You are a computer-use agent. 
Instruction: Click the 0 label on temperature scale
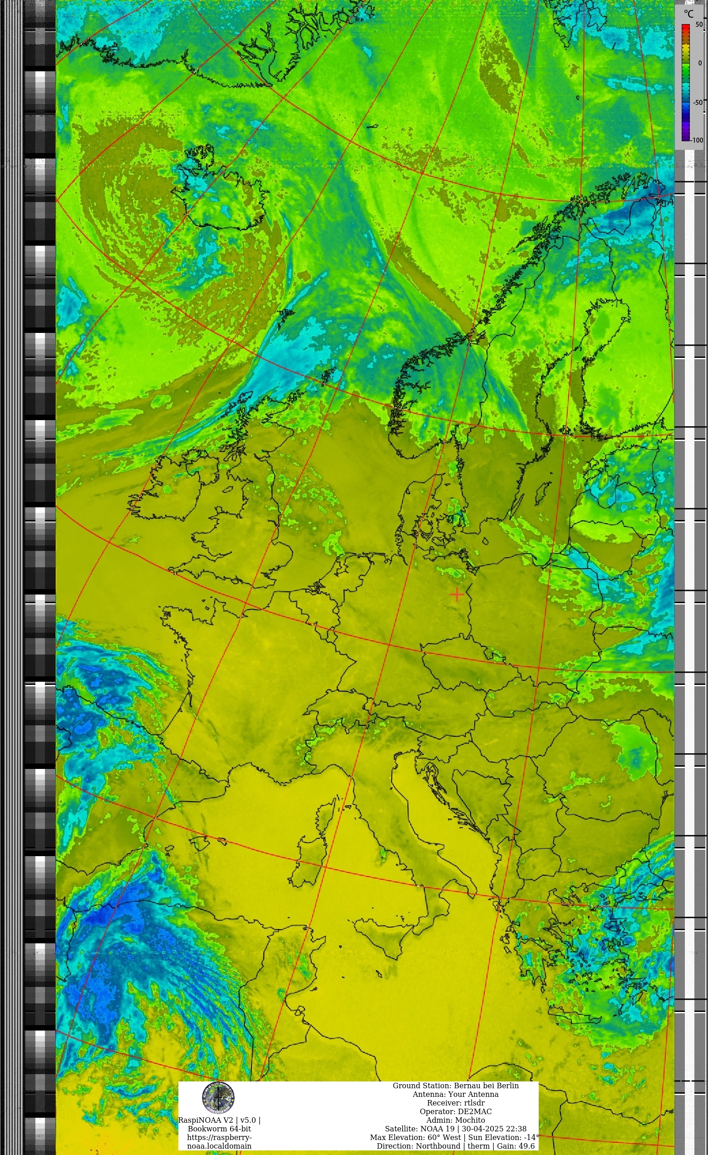point(700,63)
